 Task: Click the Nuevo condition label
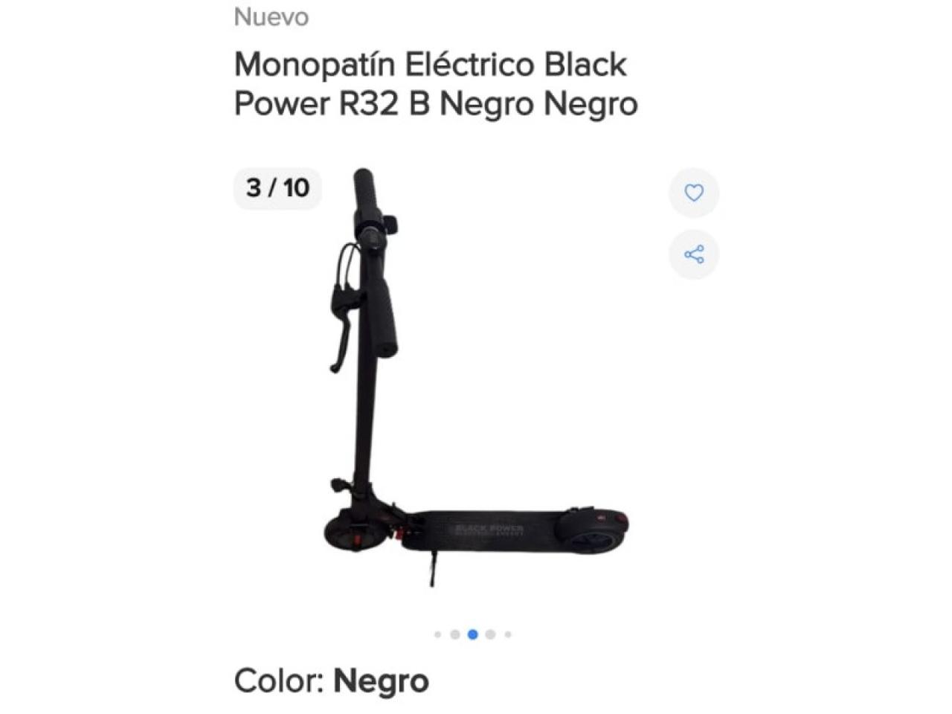coord(271,16)
